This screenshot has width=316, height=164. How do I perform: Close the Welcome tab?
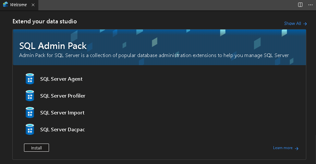coord(33,5)
